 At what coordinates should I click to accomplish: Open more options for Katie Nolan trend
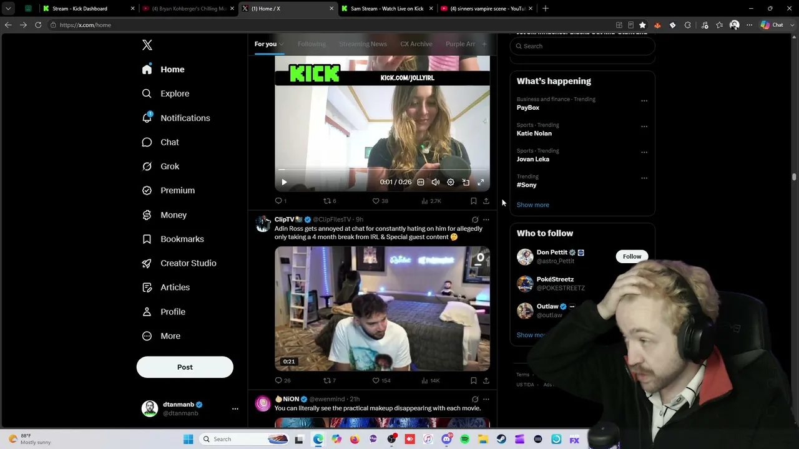pos(644,127)
